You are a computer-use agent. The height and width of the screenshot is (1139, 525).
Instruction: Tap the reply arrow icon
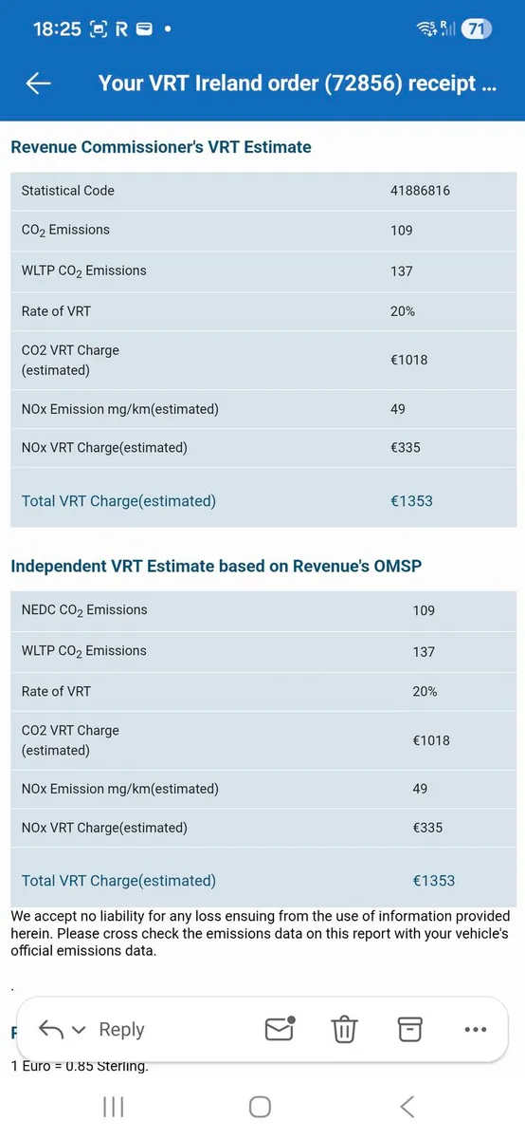pyautogui.click(x=49, y=1029)
